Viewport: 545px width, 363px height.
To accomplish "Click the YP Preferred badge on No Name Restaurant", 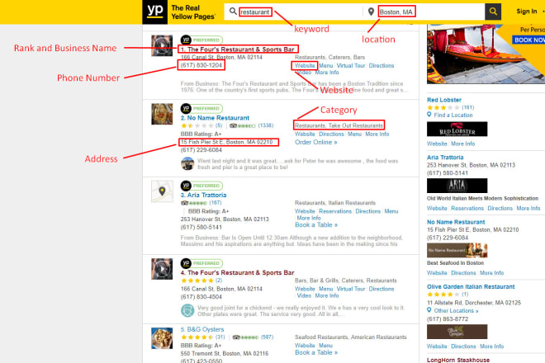I will [x=201, y=108].
